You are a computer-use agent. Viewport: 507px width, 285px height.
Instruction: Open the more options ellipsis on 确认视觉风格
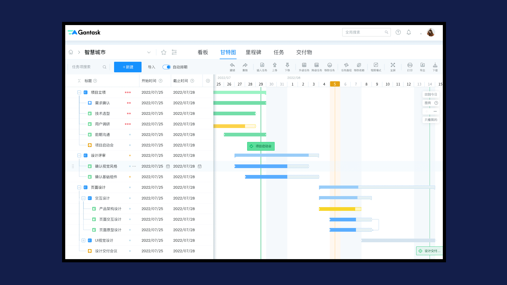coord(134,166)
